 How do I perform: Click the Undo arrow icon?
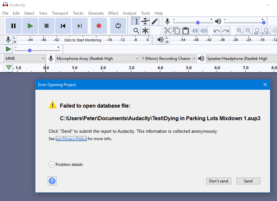coord(217,31)
